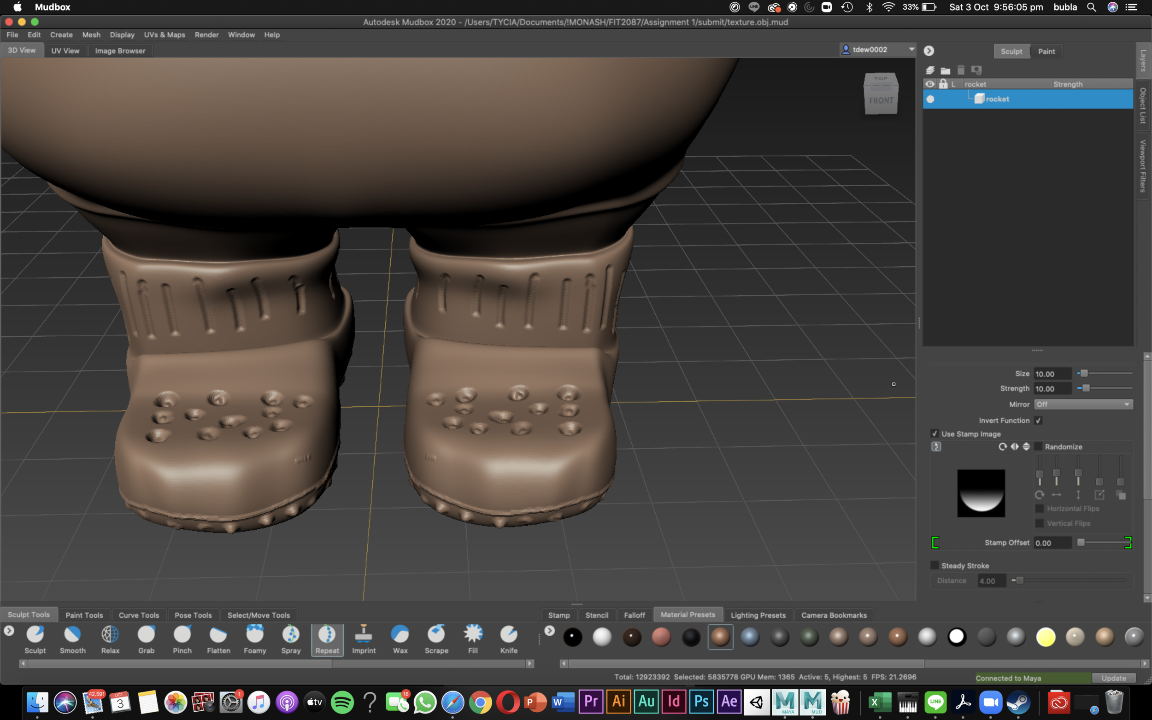
Task: Select the Knife tool
Action: [508, 639]
